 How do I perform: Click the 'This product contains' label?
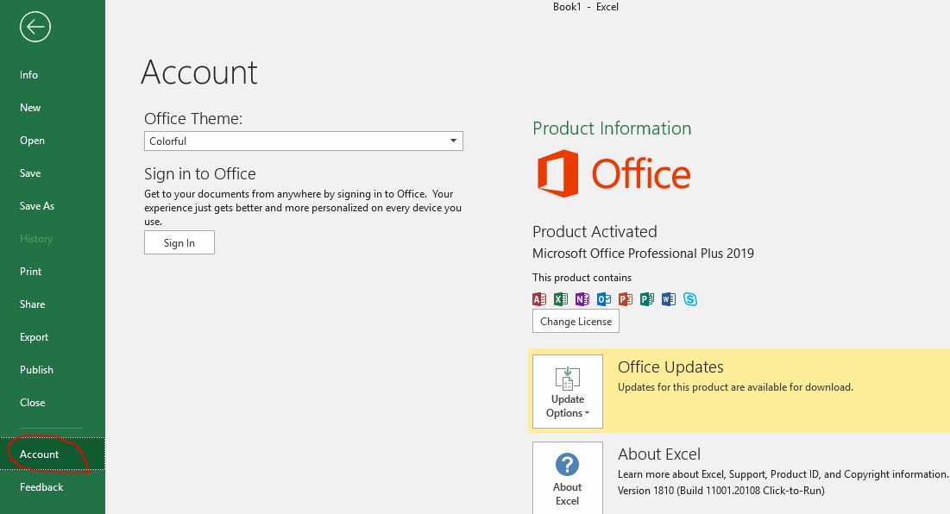pyautogui.click(x=582, y=278)
